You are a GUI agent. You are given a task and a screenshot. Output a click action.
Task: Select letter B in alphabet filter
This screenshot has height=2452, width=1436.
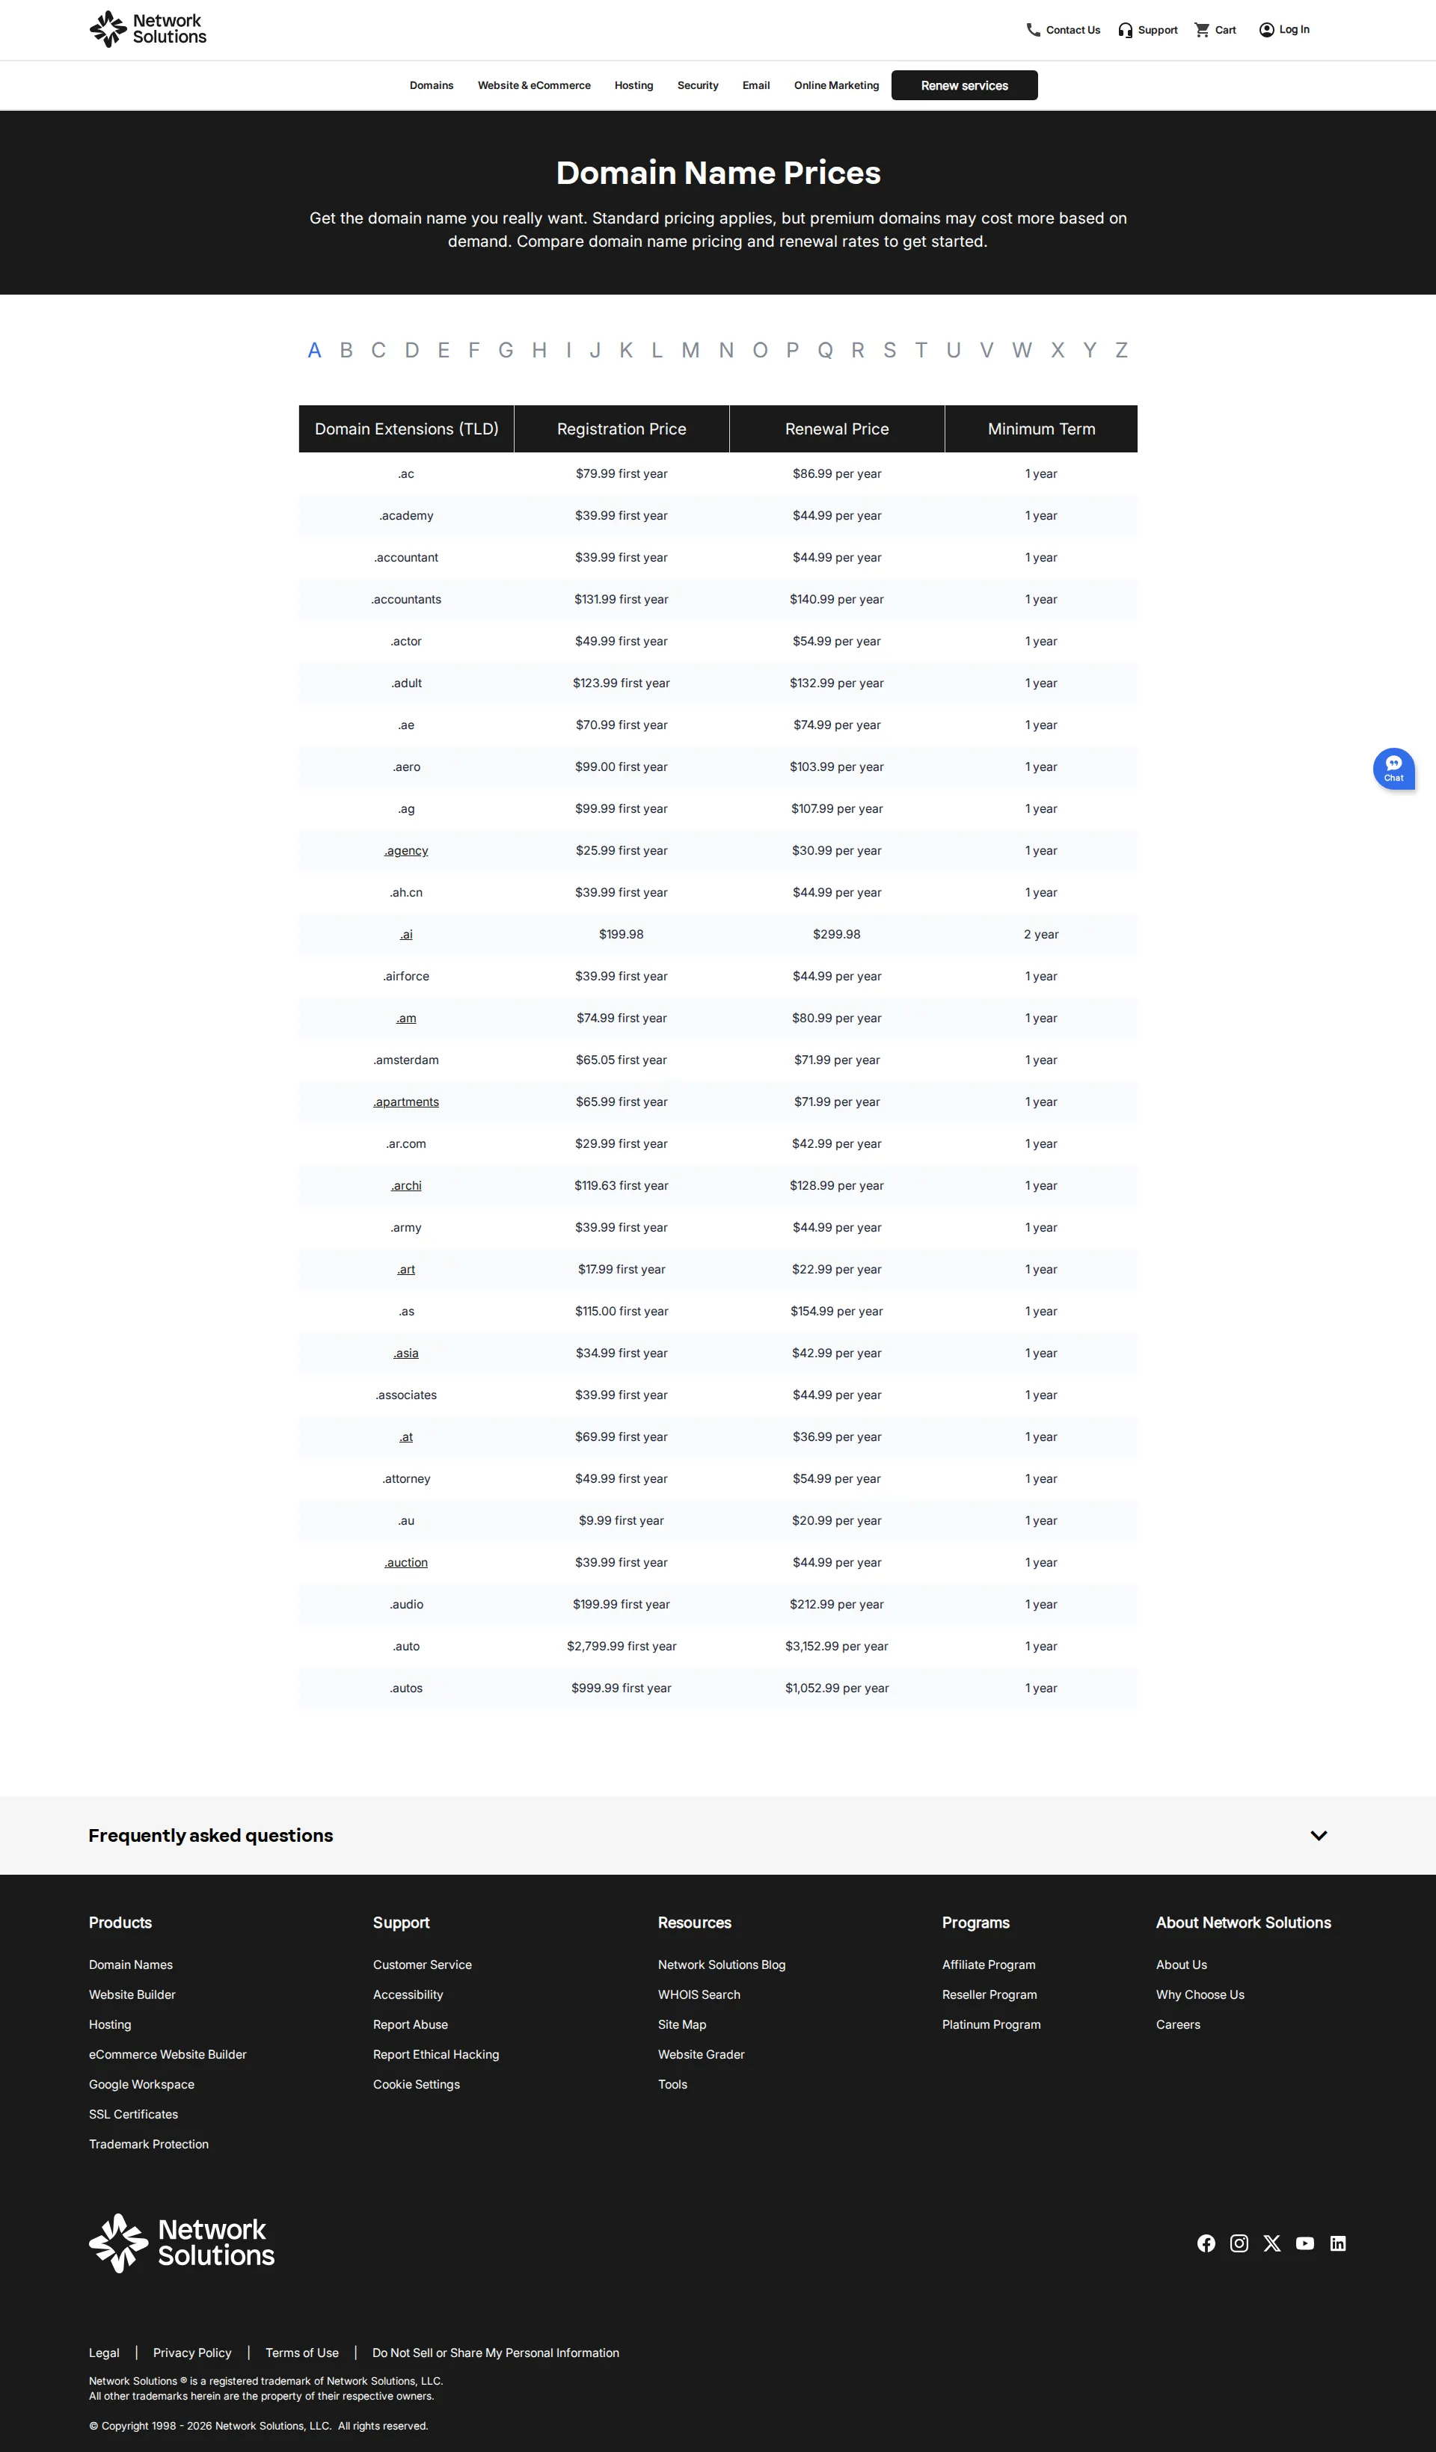tap(346, 350)
